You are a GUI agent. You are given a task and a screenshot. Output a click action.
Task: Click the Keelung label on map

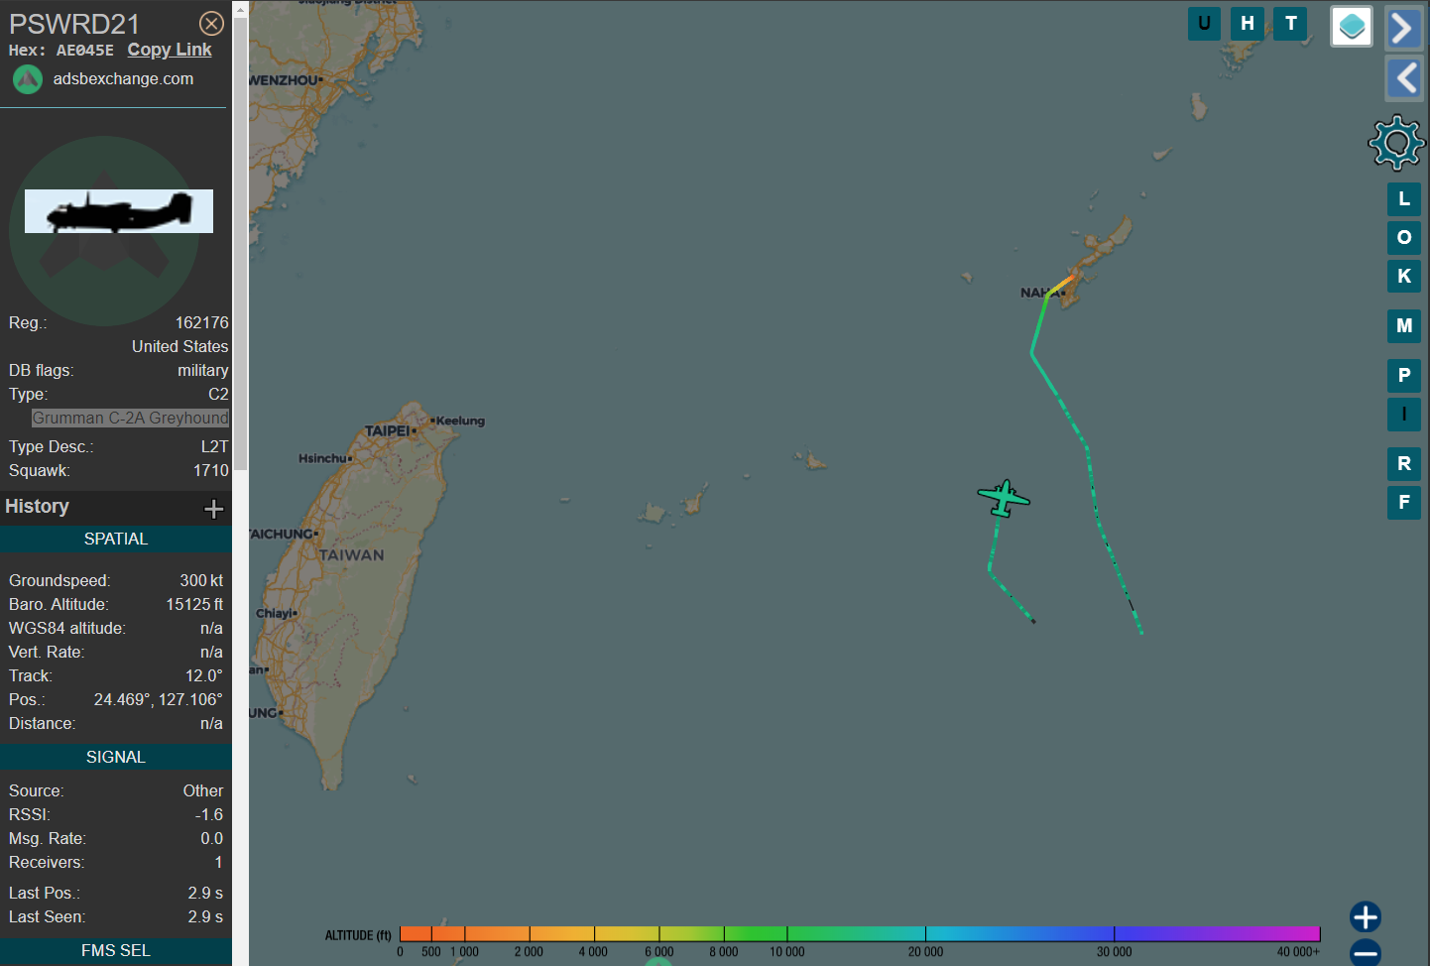pos(460,421)
